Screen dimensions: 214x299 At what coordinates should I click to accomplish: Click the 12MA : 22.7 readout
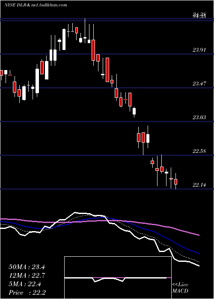pos(27,276)
